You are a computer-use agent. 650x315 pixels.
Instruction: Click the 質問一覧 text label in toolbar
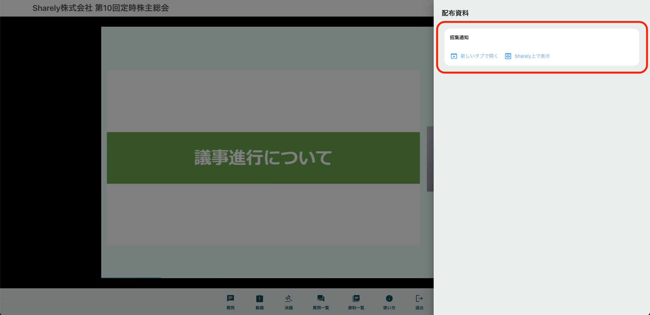point(321,308)
